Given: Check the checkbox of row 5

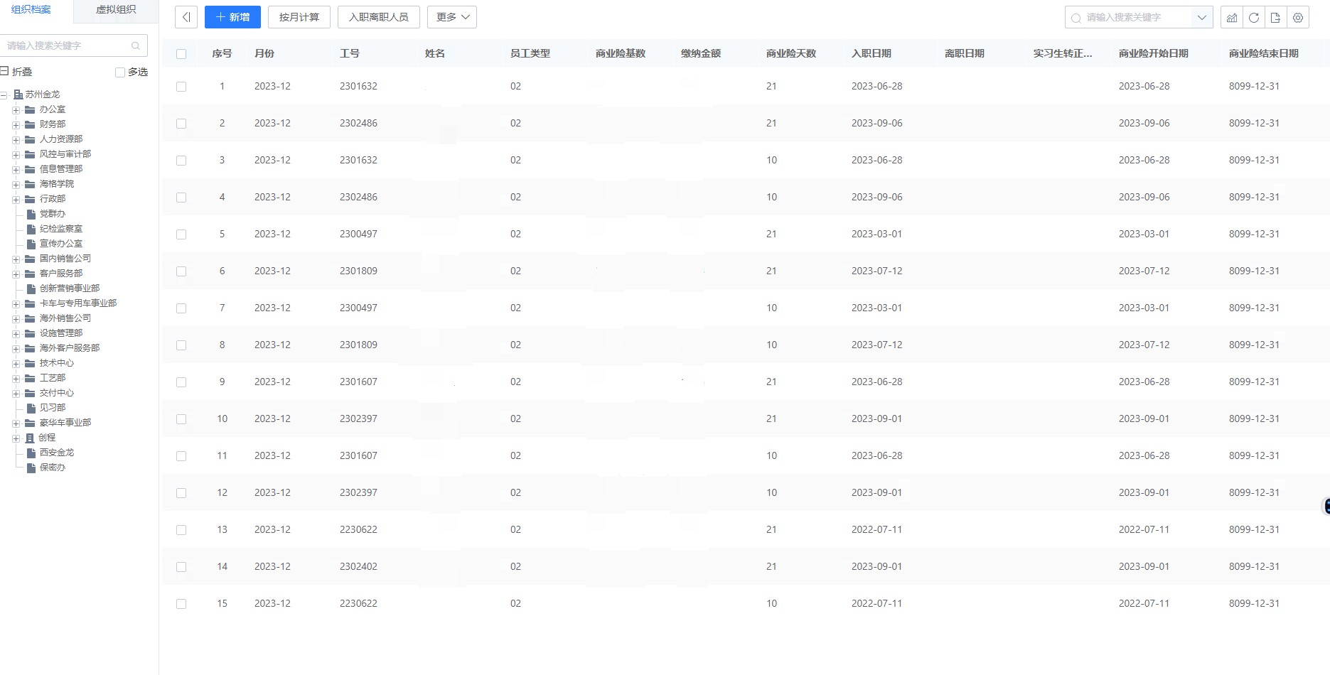Looking at the screenshot, I should (181, 234).
